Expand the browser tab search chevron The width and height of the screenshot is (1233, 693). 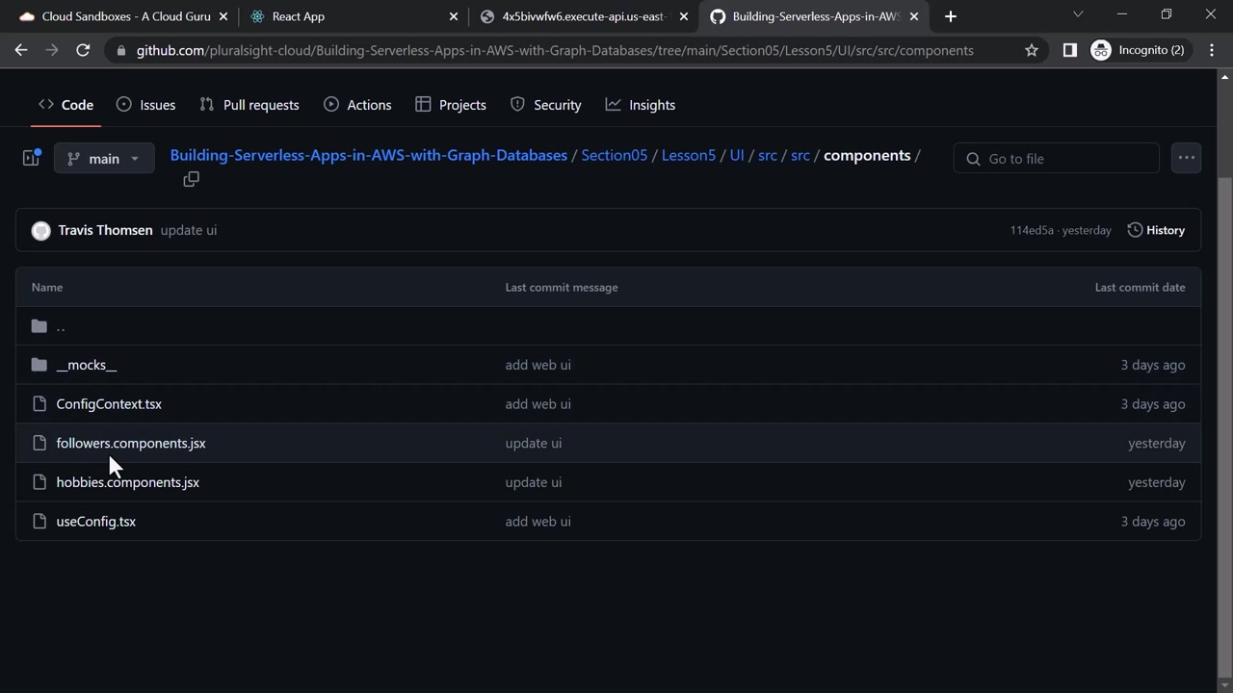(1078, 14)
